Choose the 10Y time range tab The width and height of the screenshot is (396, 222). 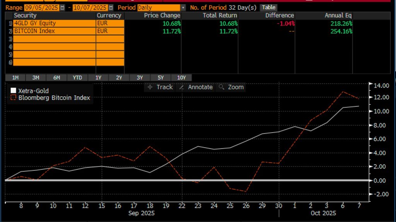point(181,77)
